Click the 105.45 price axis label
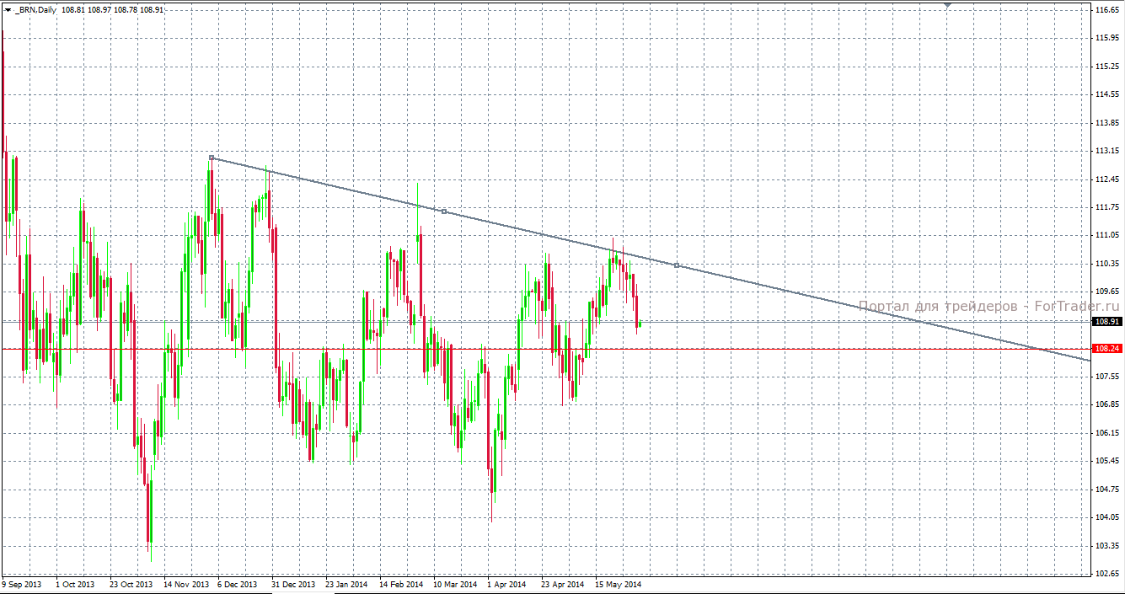The height and width of the screenshot is (594, 1125). (x=1107, y=461)
